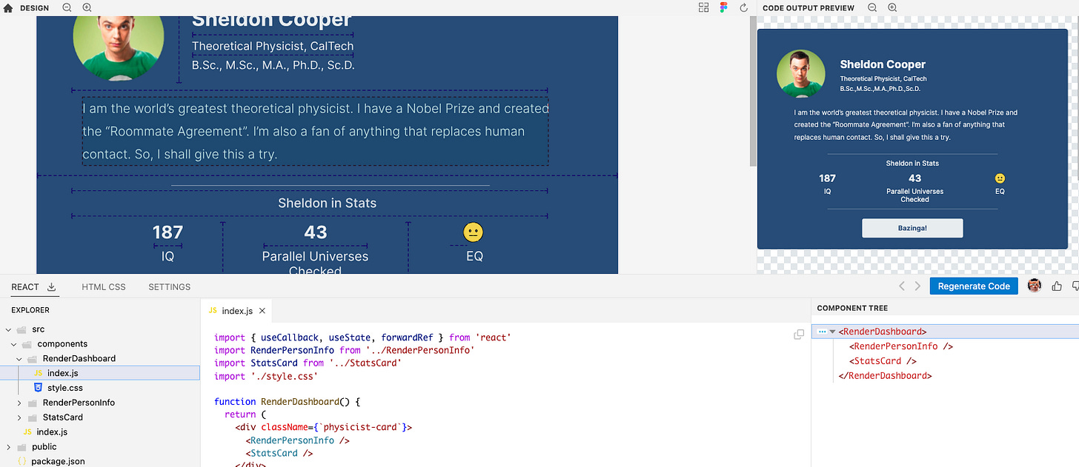The image size is (1079, 467).
Task: Switch to the REACT tab
Action: click(25, 286)
